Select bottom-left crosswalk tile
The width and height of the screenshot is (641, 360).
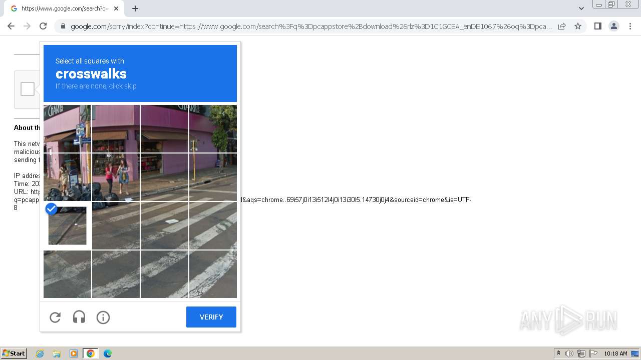coord(68,274)
